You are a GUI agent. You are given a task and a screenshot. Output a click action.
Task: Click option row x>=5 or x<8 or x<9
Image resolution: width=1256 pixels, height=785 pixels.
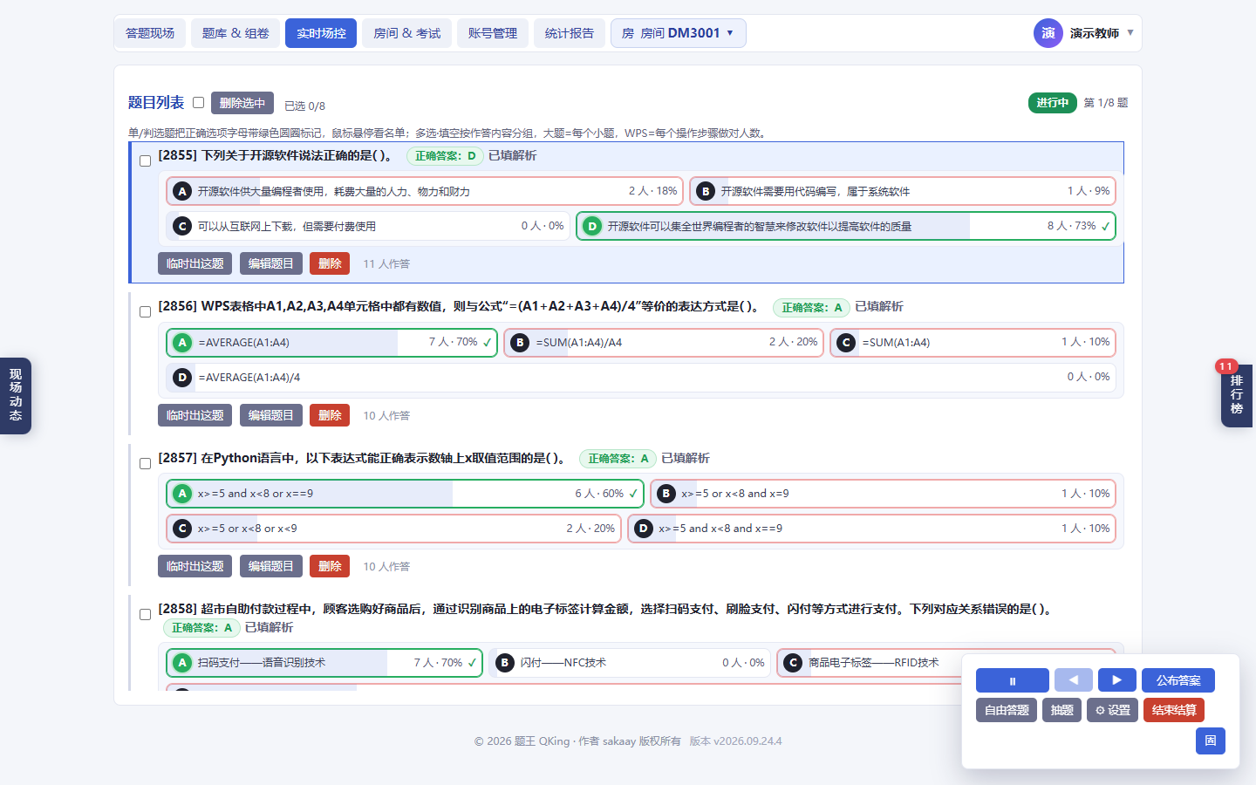click(x=393, y=529)
